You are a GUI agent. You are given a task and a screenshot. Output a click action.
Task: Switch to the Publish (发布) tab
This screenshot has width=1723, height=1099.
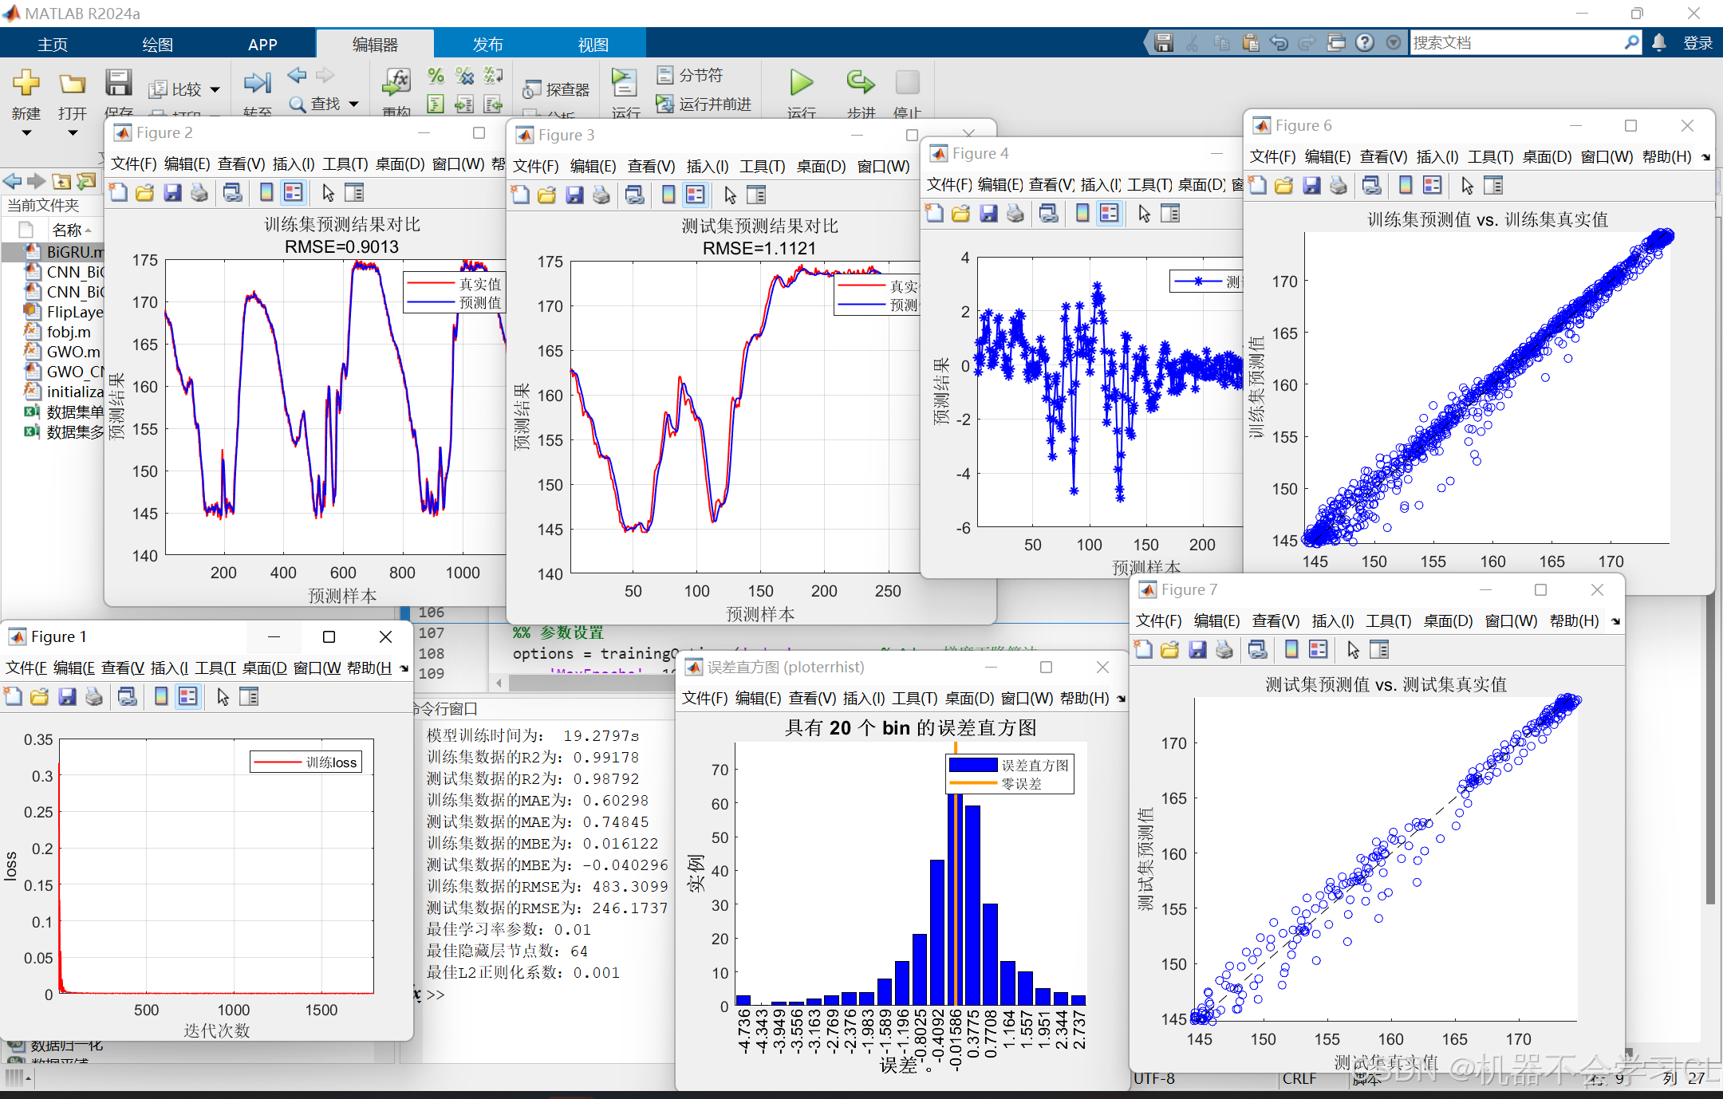click(x=487, y=45)
